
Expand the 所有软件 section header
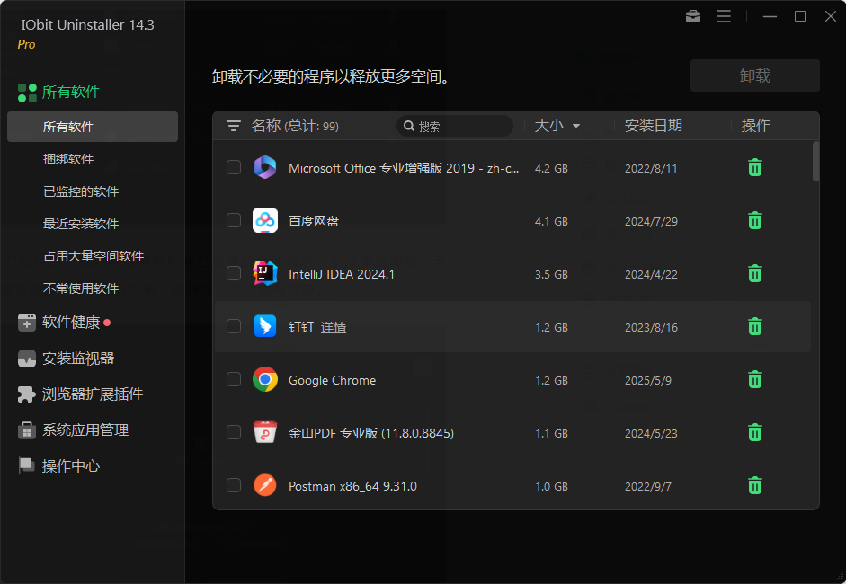click(71, 93)
